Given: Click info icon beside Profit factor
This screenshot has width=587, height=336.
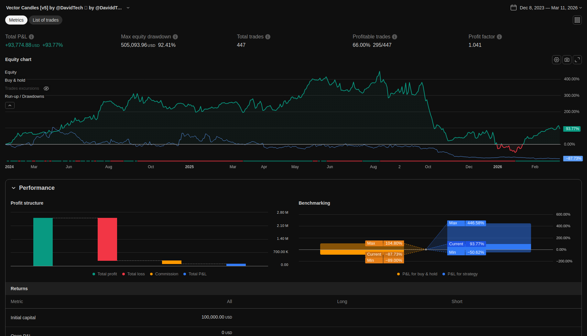Looking at the screenshot, I should tap(499, 37).
